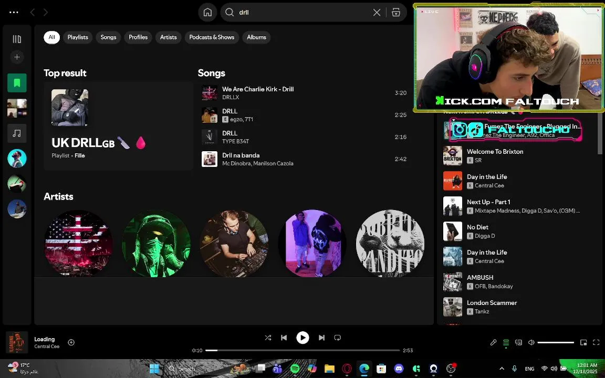
Task: Open Spotify from the taskbar
Action: 295,369
